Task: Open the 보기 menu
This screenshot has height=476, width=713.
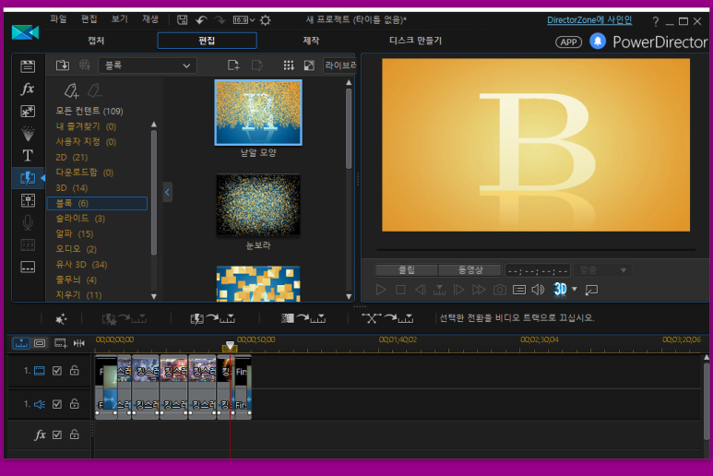Action: [x=120, y=19]
